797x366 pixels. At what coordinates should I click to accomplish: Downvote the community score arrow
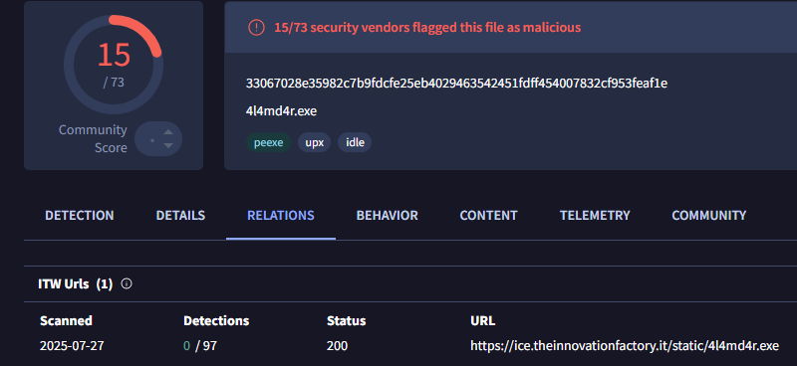[168, 145]
